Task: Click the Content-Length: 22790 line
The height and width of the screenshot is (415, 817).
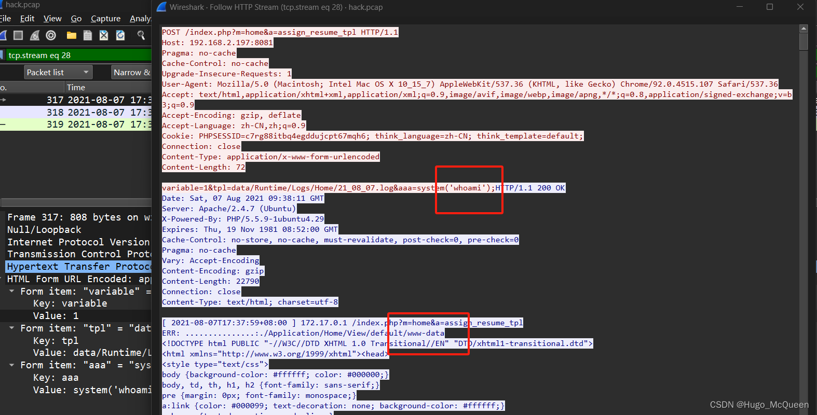Action: click(211, 281)
